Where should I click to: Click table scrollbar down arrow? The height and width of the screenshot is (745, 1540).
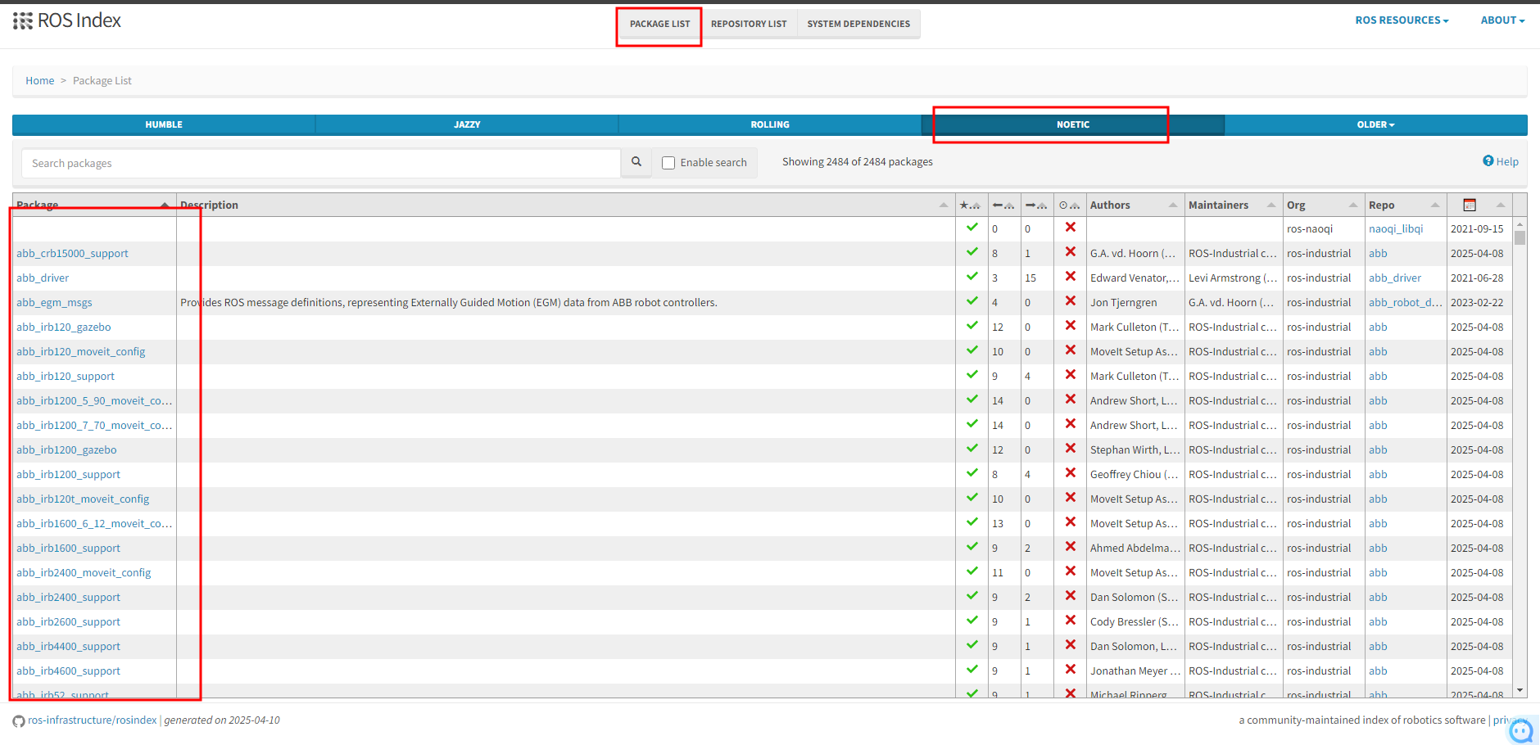point(1520,691)
